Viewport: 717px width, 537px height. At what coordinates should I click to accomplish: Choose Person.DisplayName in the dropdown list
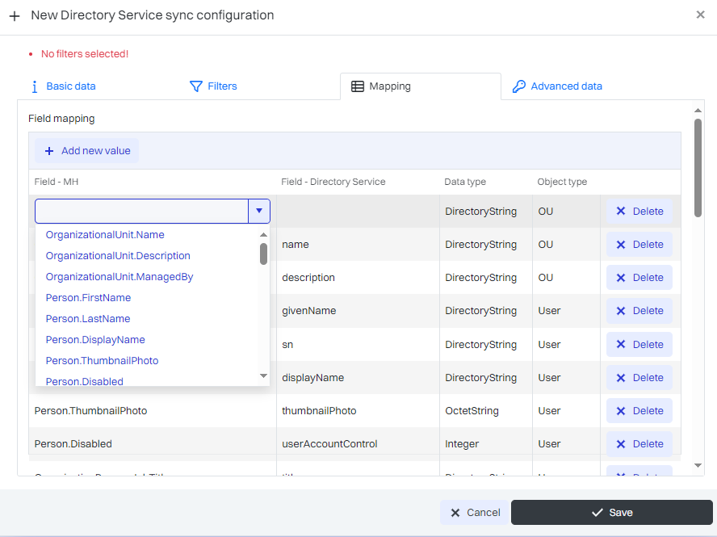(95, 340)
